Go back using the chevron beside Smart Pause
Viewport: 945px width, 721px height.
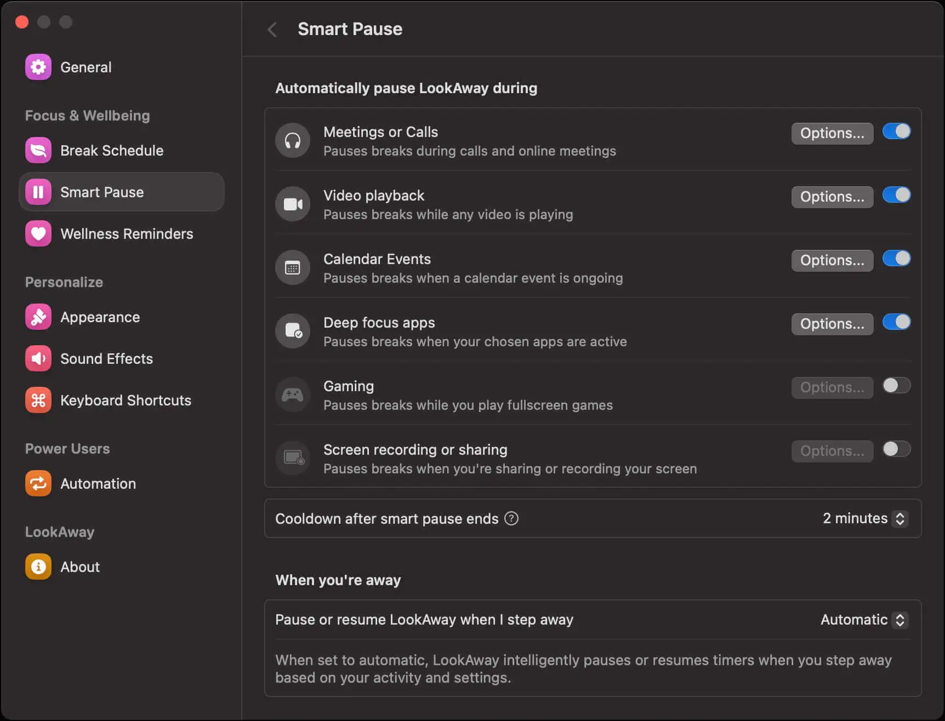tap(272, 30)
